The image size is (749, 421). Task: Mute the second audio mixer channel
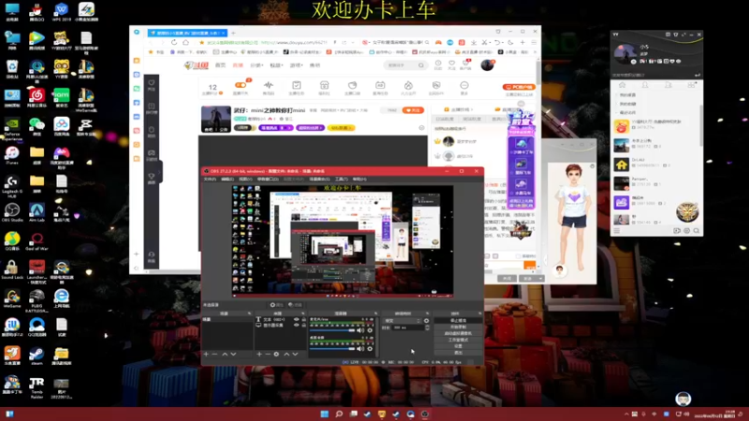click(x=360, y=349)
